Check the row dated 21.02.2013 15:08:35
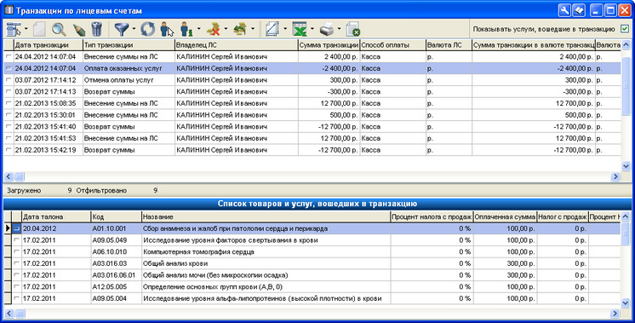This screenshot has height=323, width=635. pos(9,103)
